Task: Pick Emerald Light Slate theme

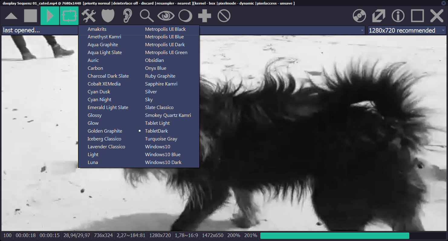Action: (108, 108)
